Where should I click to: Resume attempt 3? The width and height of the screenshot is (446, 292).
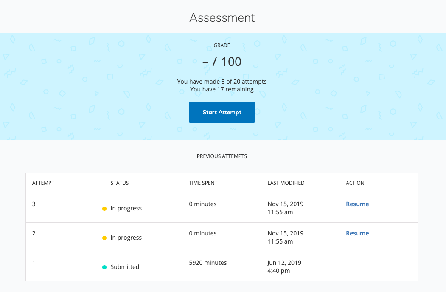pyautogui.click(x=357, y=204)
